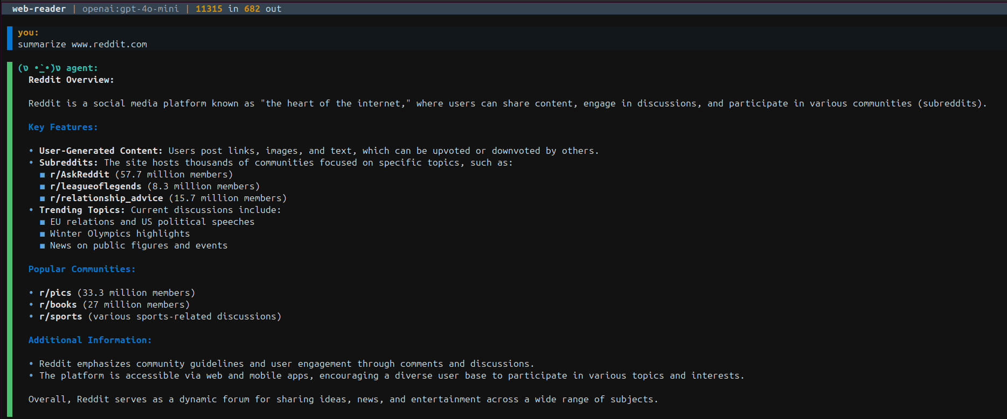Click the 682 output token count
Screen dimensions: 1007x419
pos(252,9)
